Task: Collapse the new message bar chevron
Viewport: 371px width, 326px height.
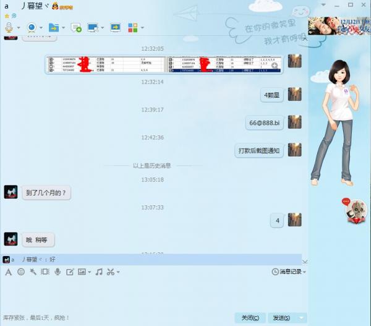Action: pos(305,262)
